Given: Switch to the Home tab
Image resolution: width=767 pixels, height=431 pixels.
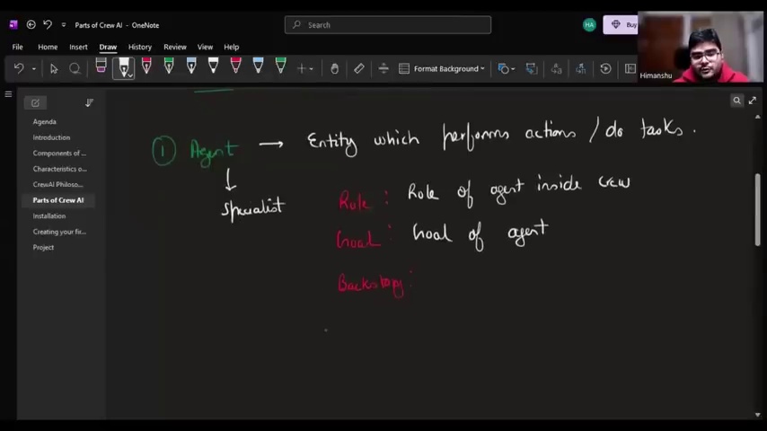Looking at the screenshot, I should point(48,47).
